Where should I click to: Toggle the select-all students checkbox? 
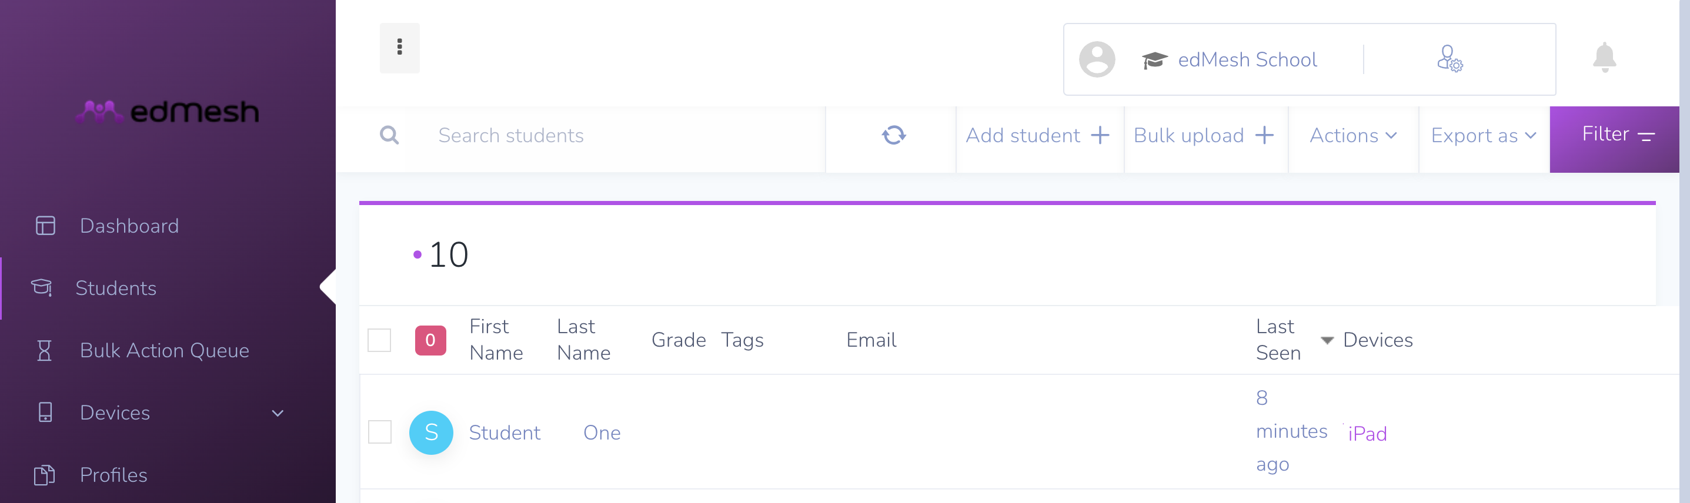379,340
